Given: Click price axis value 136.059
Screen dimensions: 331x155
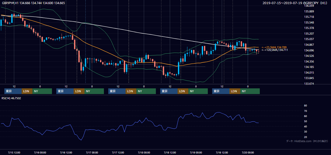Looking at the screenshot, I should pos(309,6).
